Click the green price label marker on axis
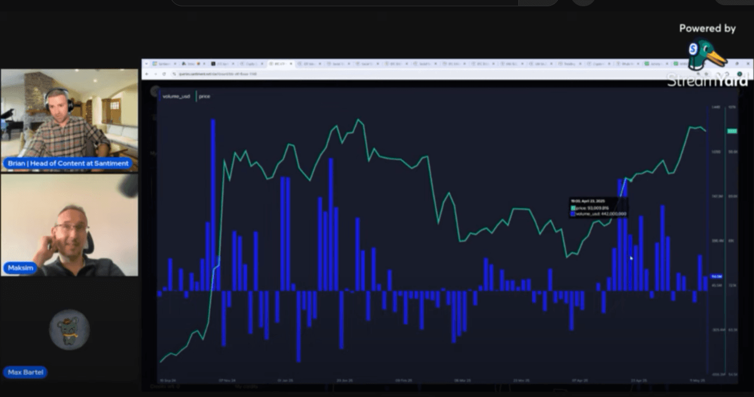 pos(732,131)
